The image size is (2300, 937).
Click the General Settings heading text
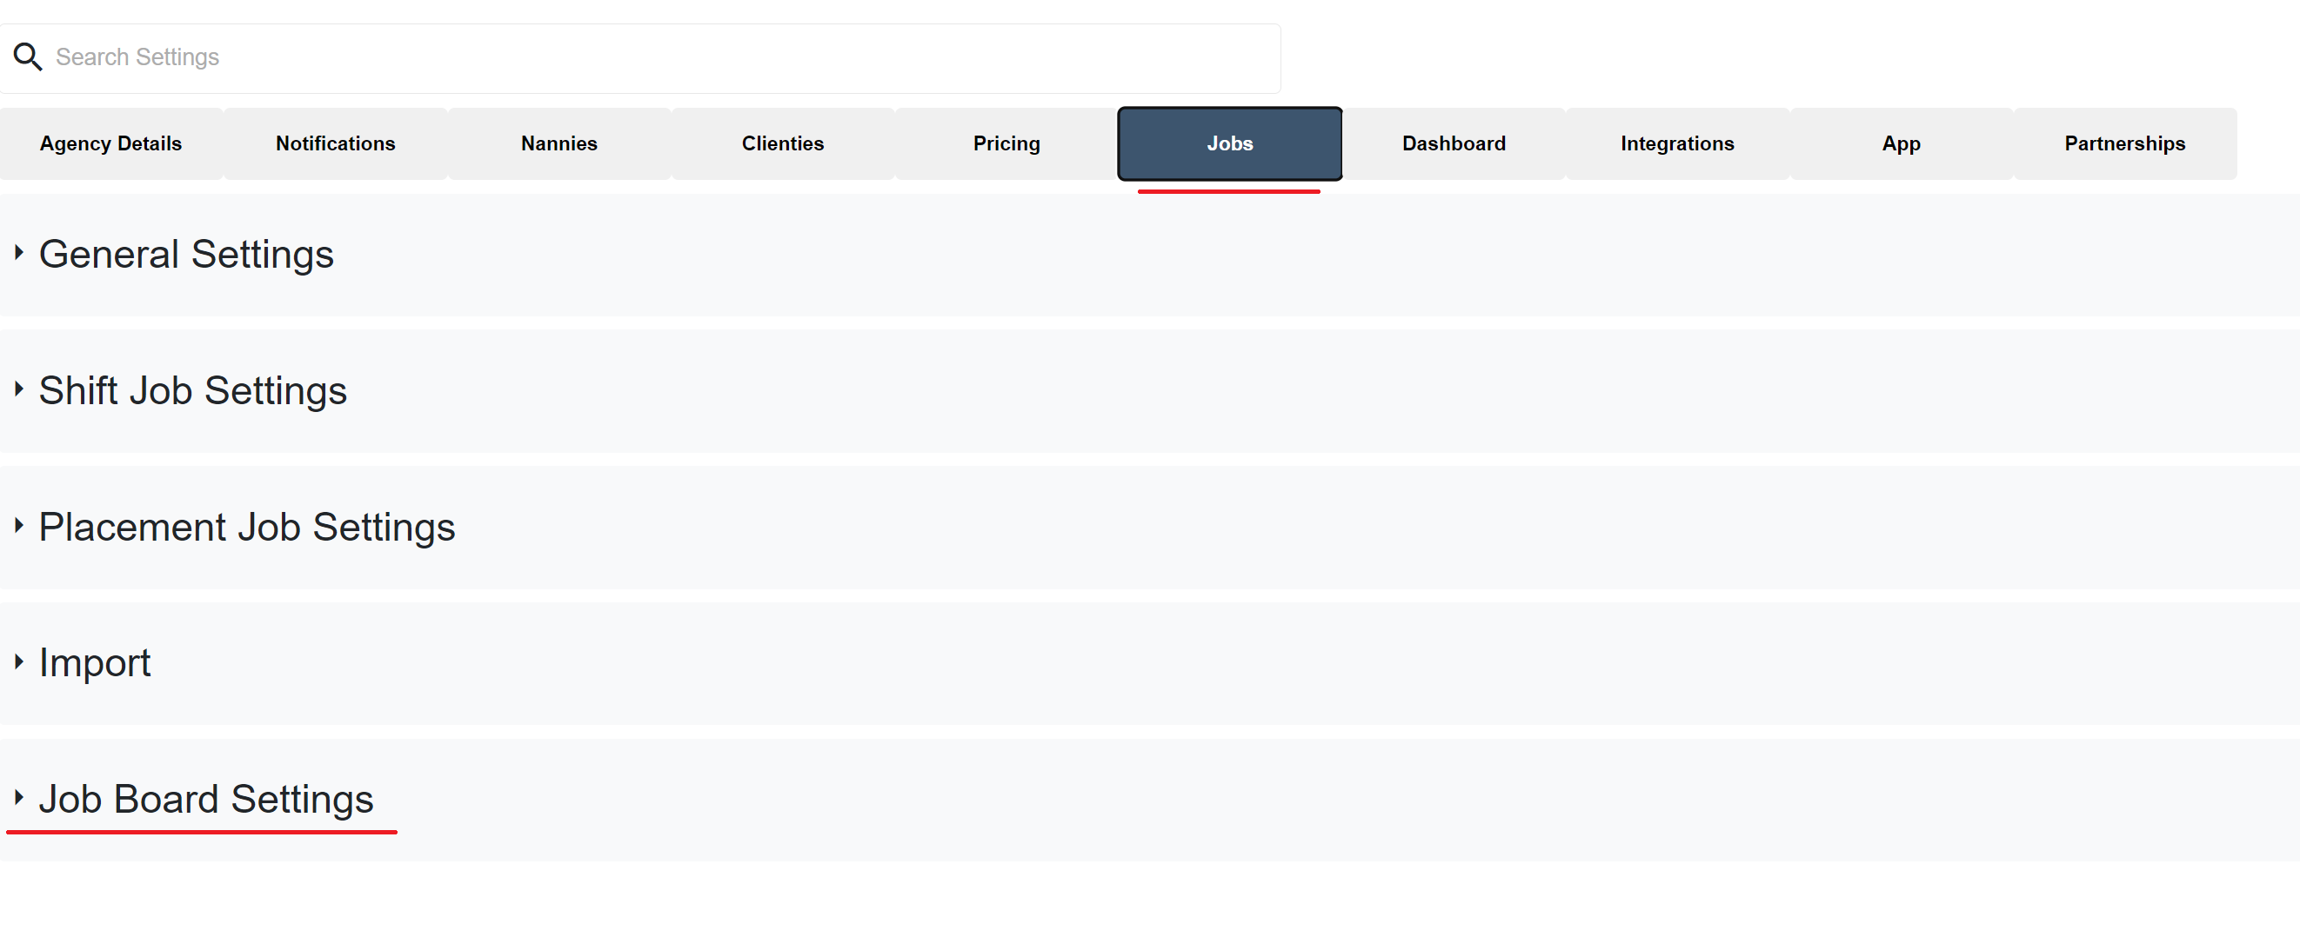click(187, 255)
